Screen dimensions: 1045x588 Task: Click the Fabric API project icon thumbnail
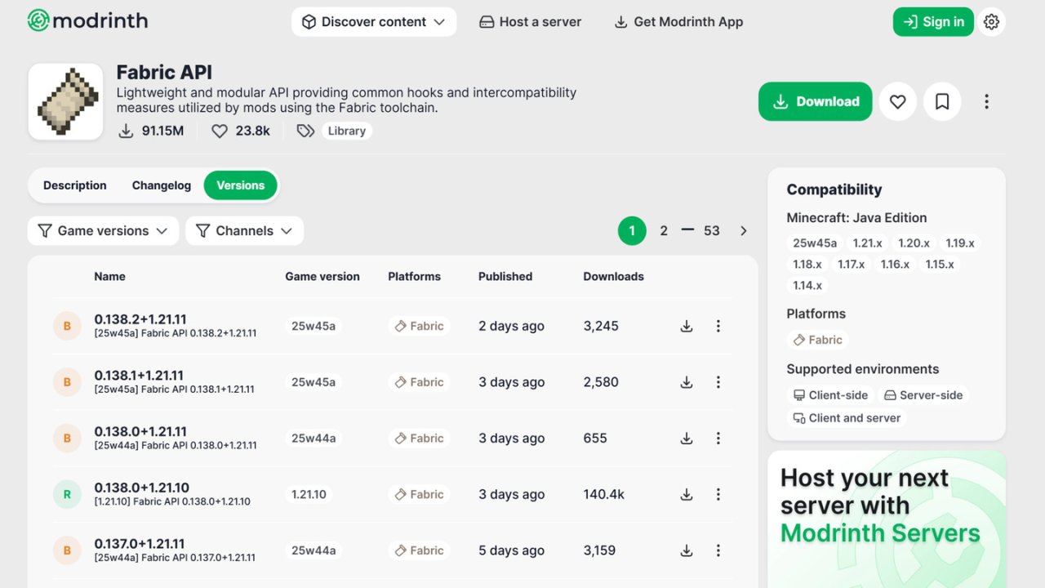(x=65, y=101)
